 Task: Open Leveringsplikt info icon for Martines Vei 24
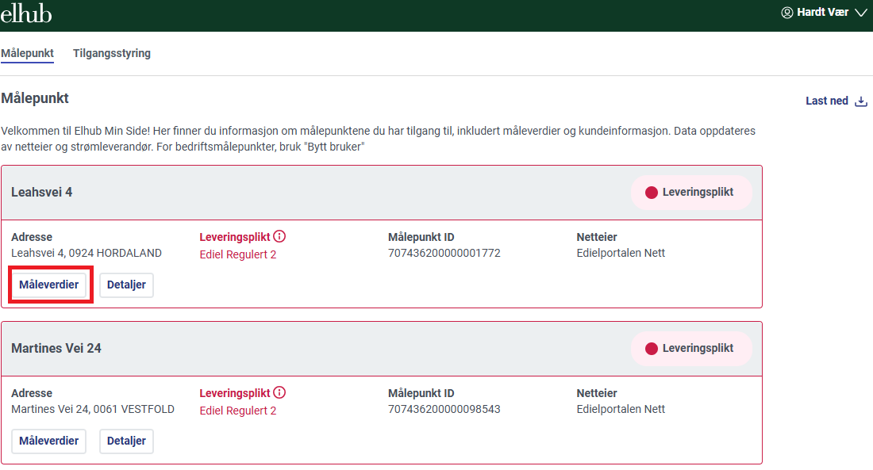(279, 392)
